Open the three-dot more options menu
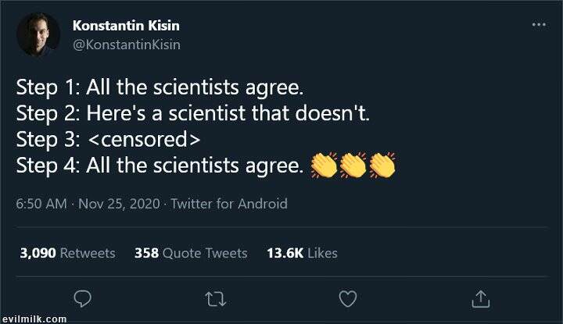 539,25
